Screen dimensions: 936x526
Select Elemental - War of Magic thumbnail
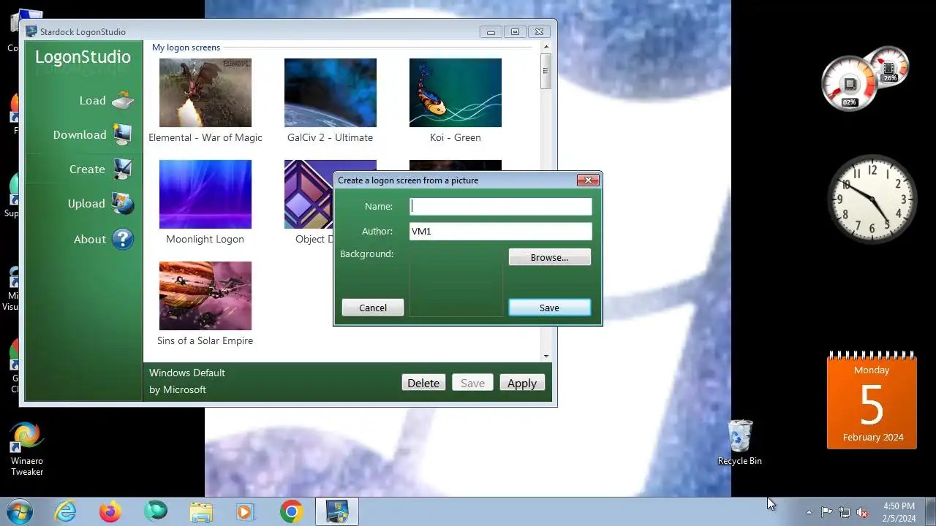(x=205, y=93)
